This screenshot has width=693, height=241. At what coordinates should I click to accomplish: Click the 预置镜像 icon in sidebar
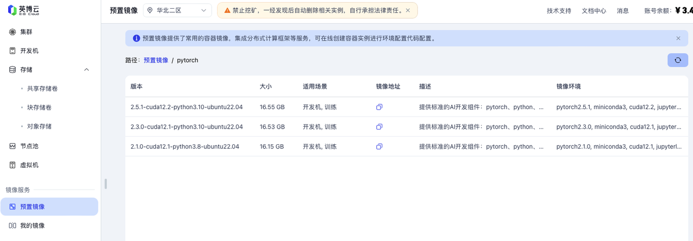[12, 206]
